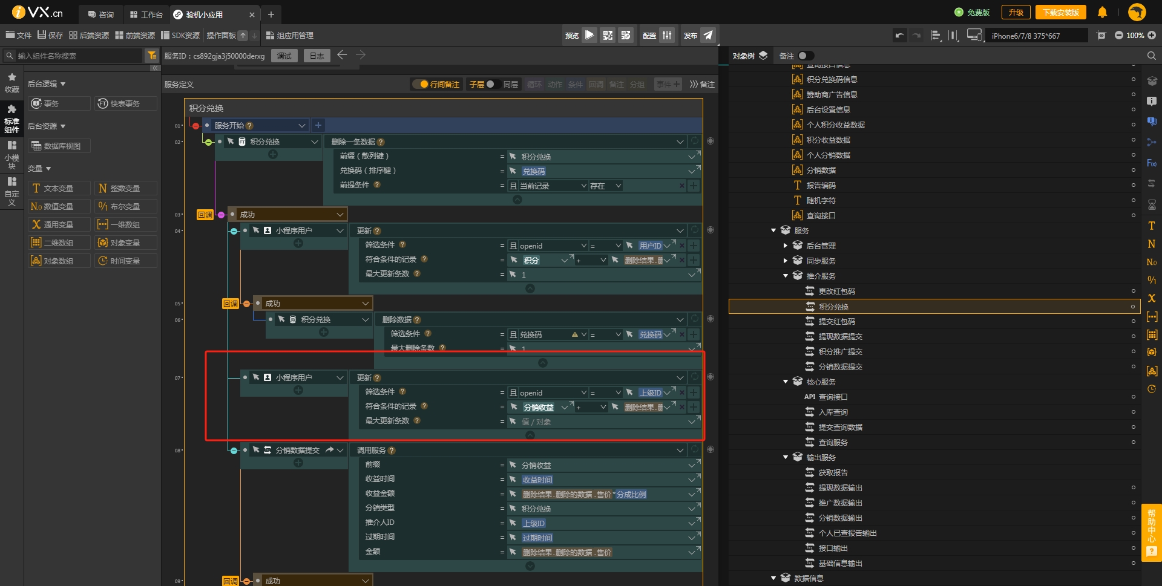Click the circle toggle on 随机字符 row

coord(1133,200)
